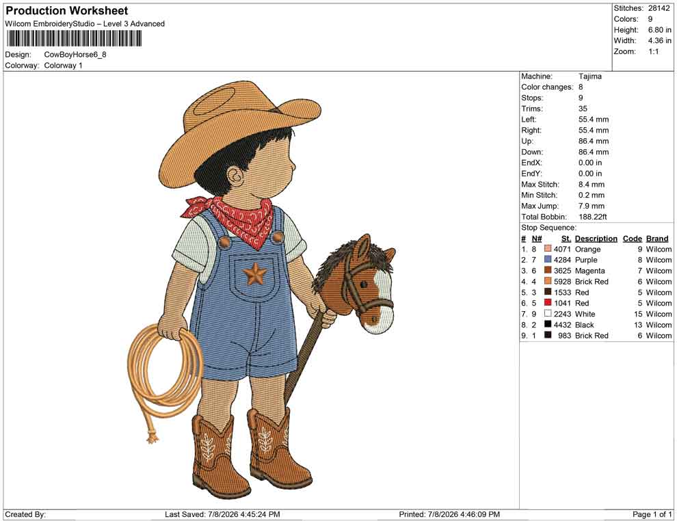Click the Left value 55.4 mm
This screenshot has width=677, height=521.
pos(594,120)
